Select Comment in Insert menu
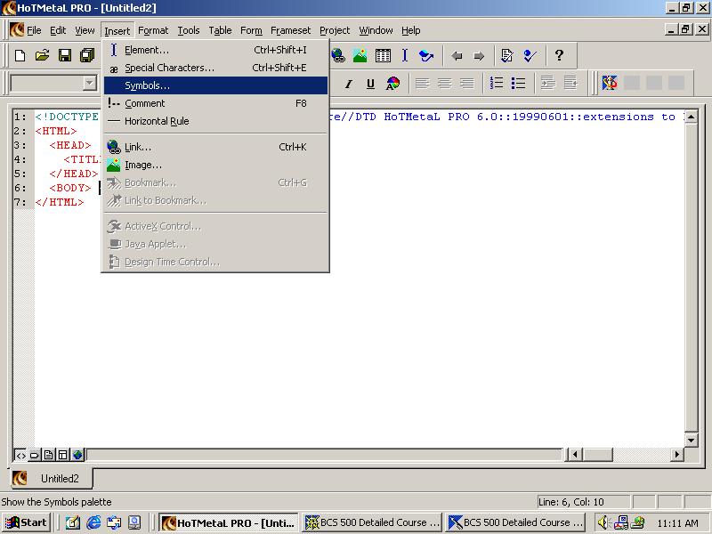 pos(215,103)
